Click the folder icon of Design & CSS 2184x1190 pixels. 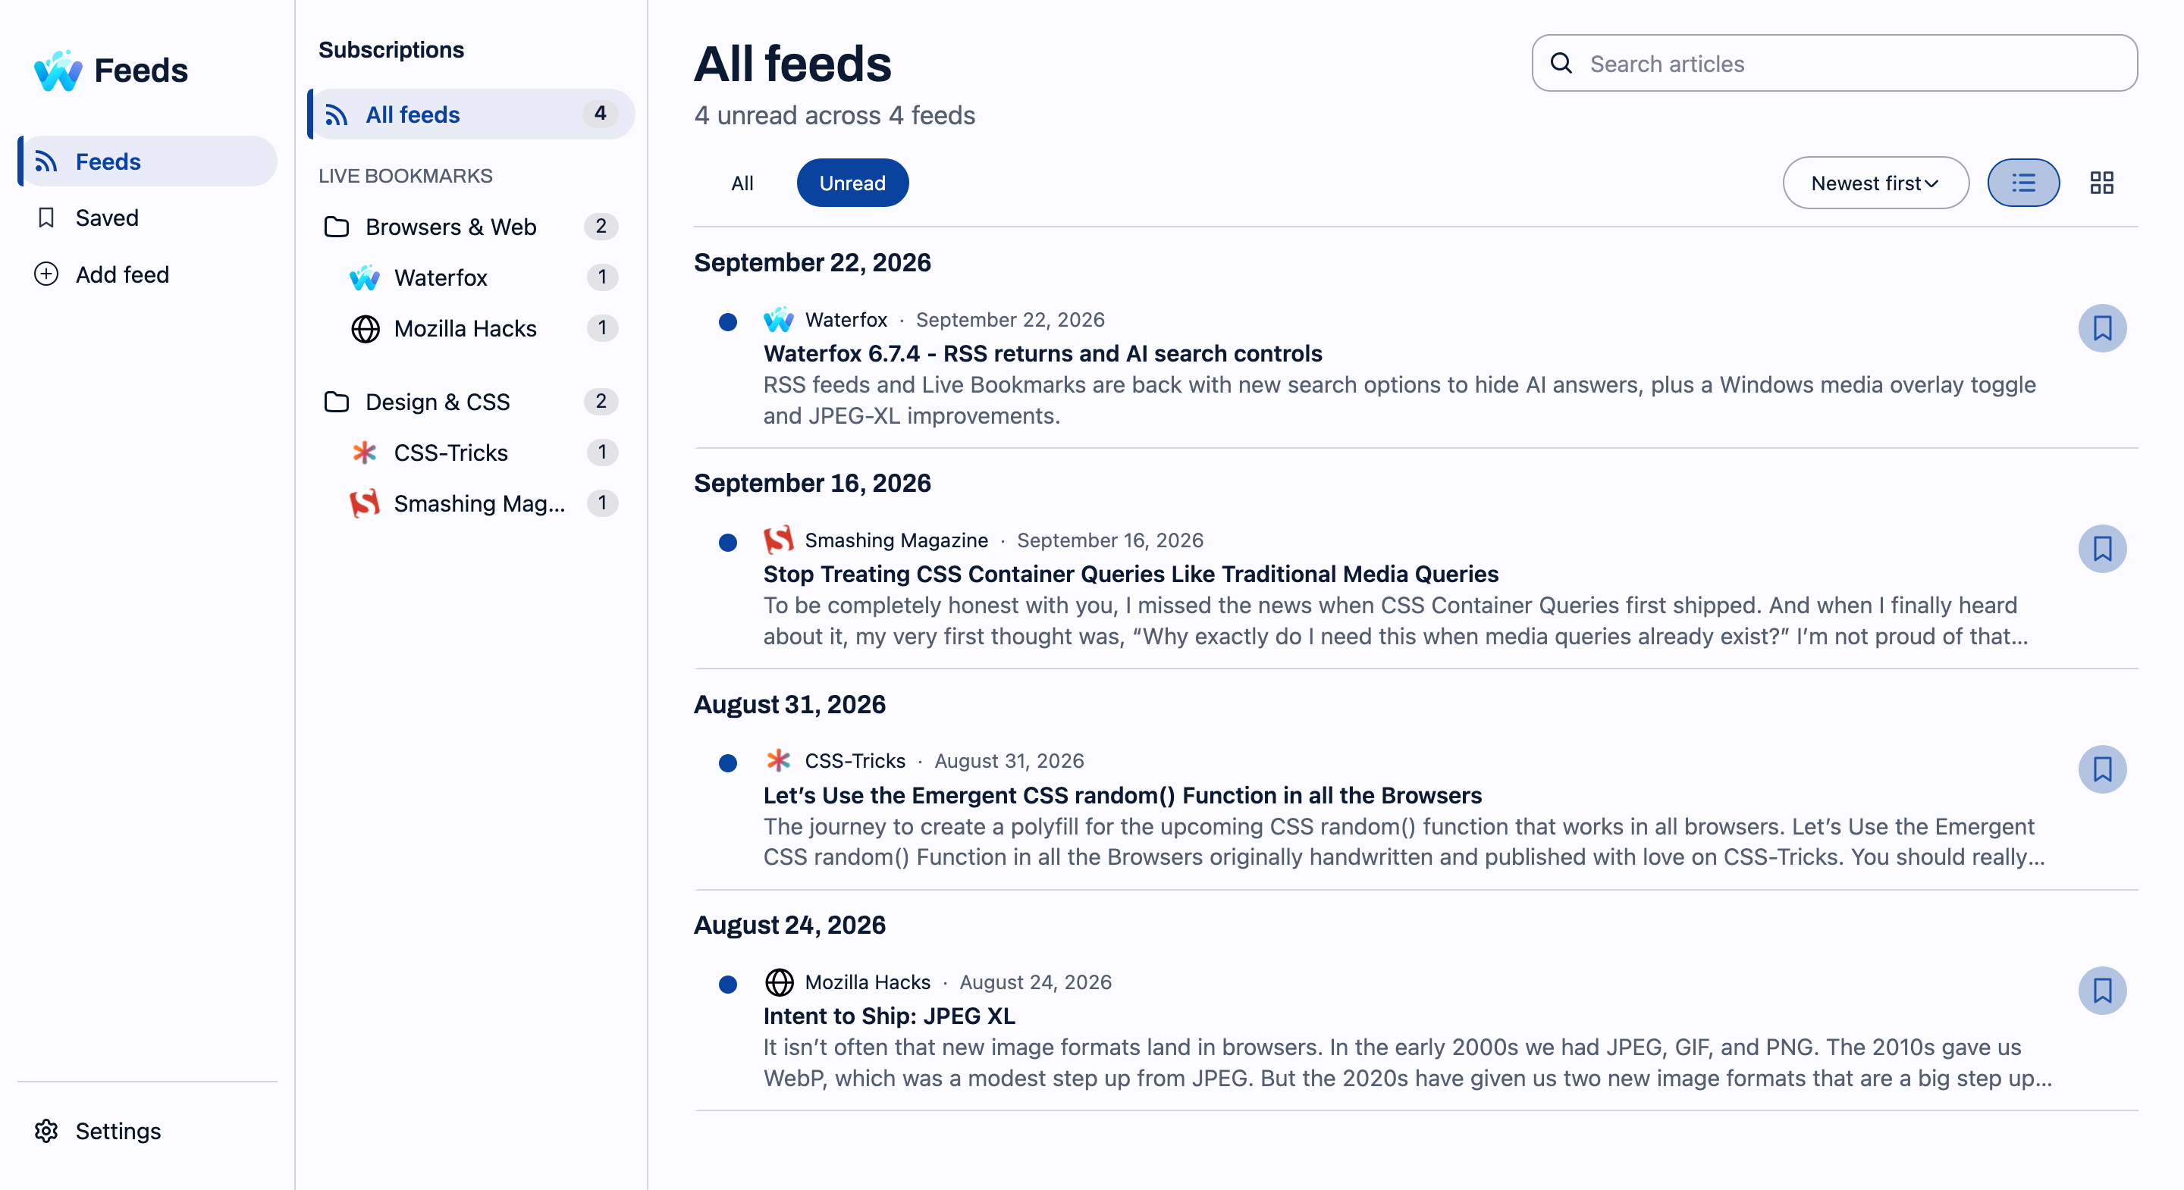coord(337,402)
